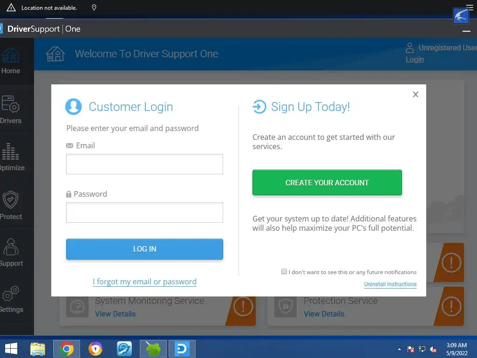Viewport: 477px width, 358px height.
Task: Close the Customer Login dialog
Action: click(416, 94)
